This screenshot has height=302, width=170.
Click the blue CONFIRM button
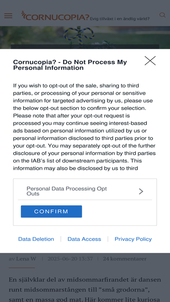click(x=52, y=211)
